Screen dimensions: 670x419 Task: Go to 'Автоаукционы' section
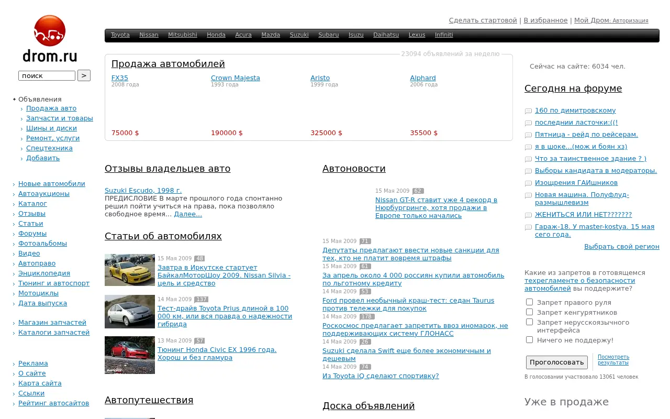(44, 194)
